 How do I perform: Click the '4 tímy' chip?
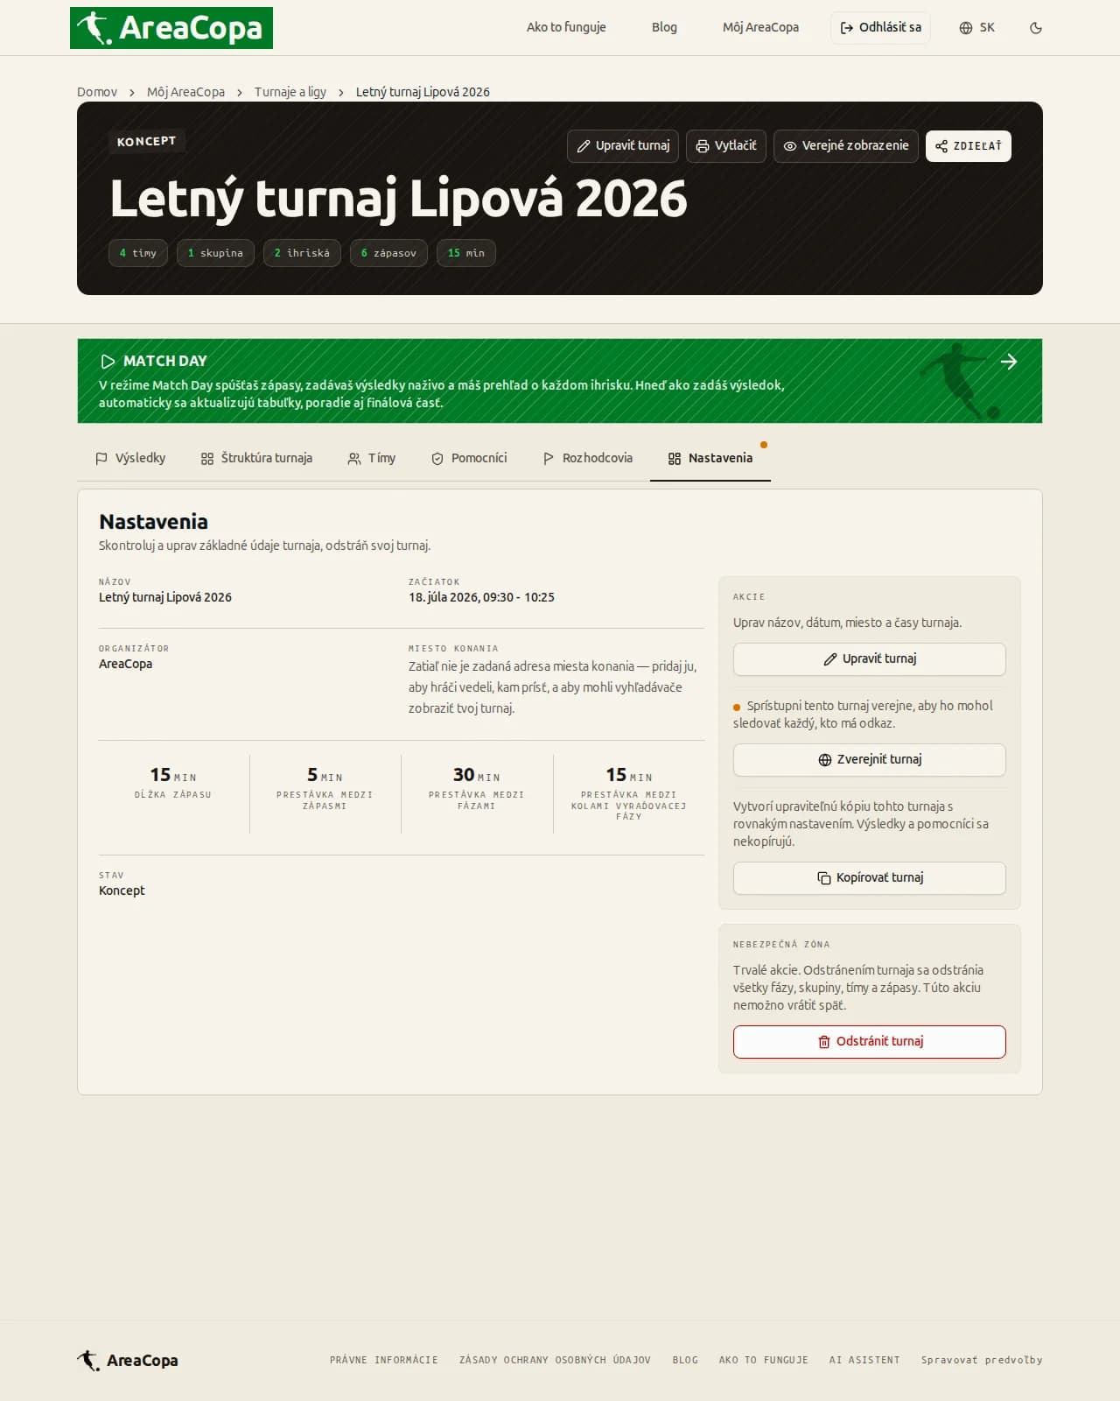(x=138, y=253)
